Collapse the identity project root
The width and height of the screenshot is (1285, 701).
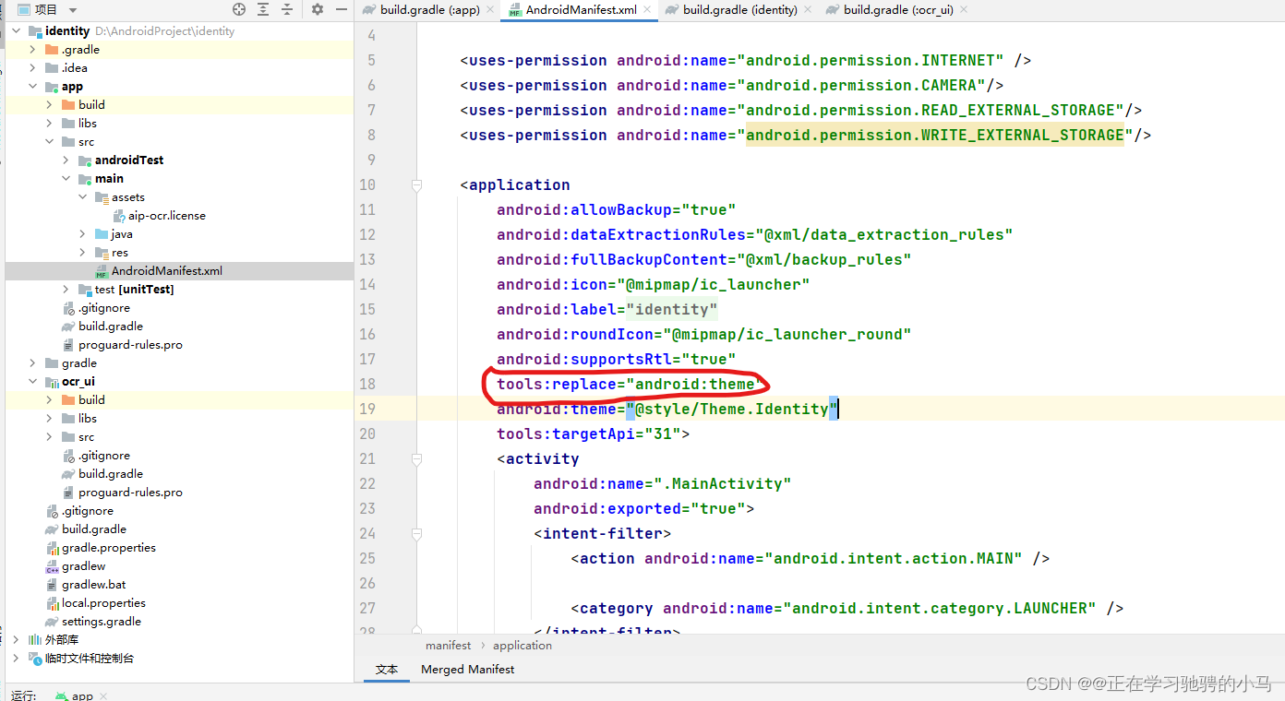[16, 31]
